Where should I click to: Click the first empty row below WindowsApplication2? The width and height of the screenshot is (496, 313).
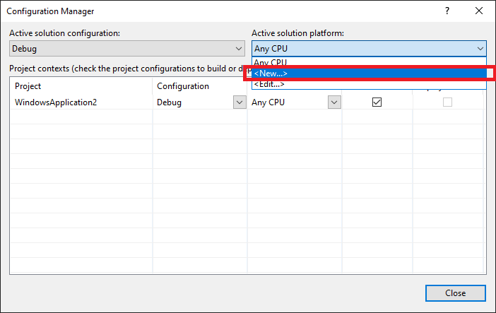click(x=81, y=118)
